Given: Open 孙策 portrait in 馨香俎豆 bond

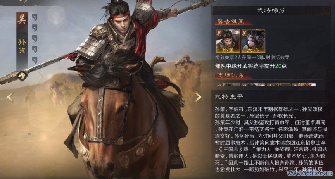Looking at the screenshot, I should (228, 41).
